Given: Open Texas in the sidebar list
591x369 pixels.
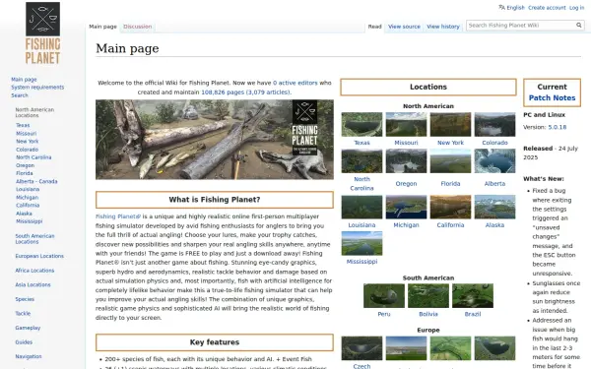Looking at the screenshot, I should [x=23, y=125].
